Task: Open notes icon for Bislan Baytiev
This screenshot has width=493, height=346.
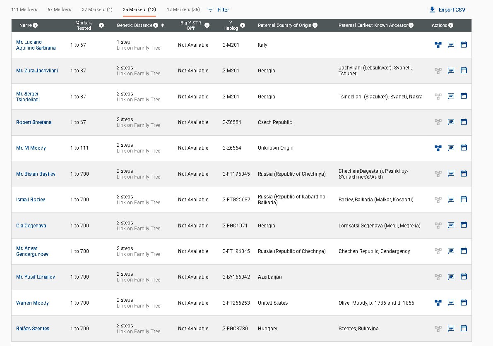Action: tap(451, 174)
